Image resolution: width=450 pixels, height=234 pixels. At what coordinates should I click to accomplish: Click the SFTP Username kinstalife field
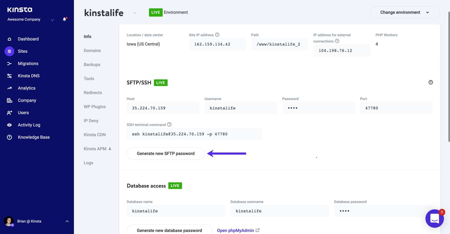[x=241, y=108]
